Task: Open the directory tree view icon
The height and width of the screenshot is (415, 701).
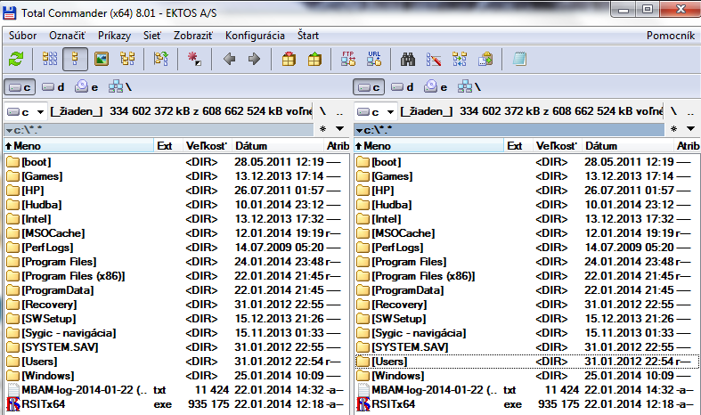Action: [127, 59]
